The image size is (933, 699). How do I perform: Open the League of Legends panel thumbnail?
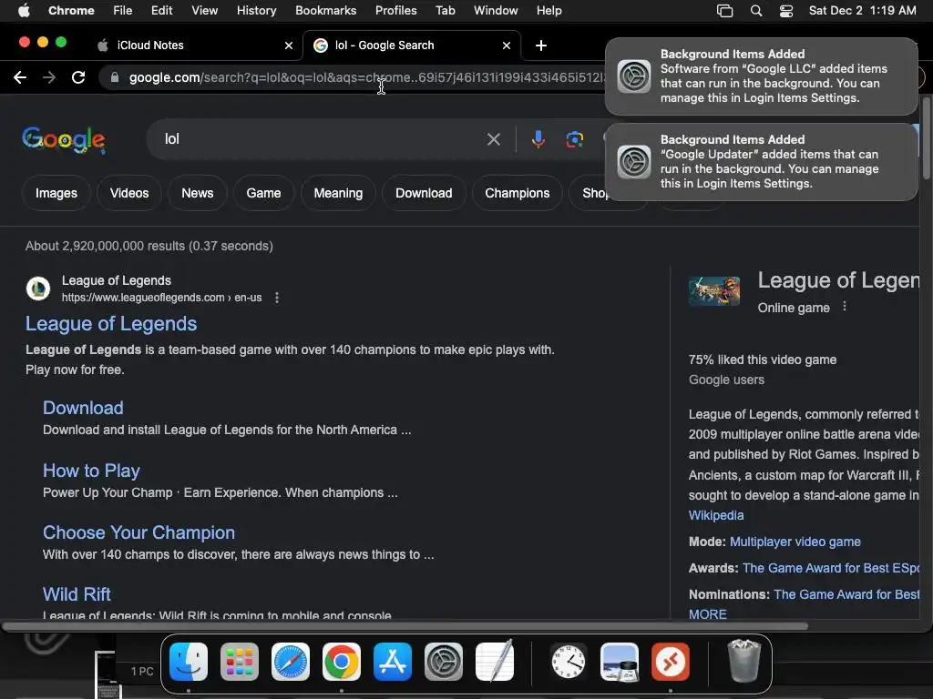click(714, 291)
